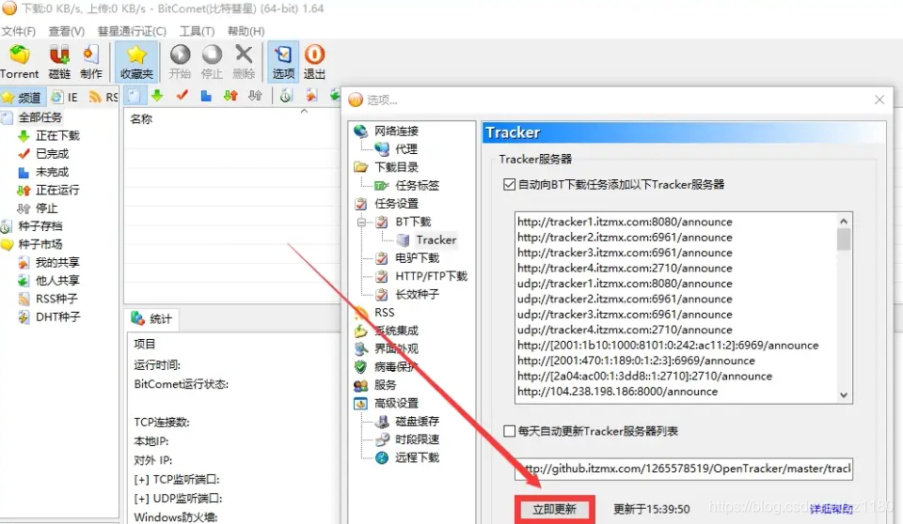Click the 开始 start toolbar button
Image resolution: width=903 pixels, height=524 pixels.
tap(180, 62)
